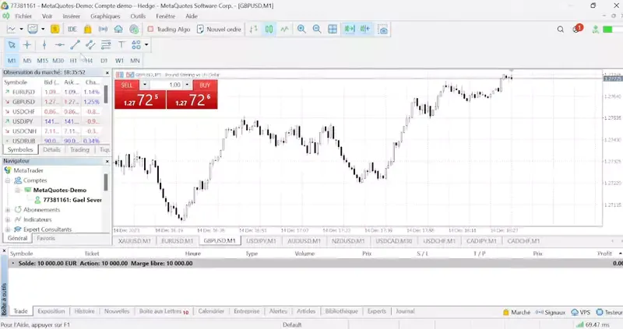Viewport: 623px width, 329px height.
Task: Select the text label tool
Action: click(x=121, y=45)
